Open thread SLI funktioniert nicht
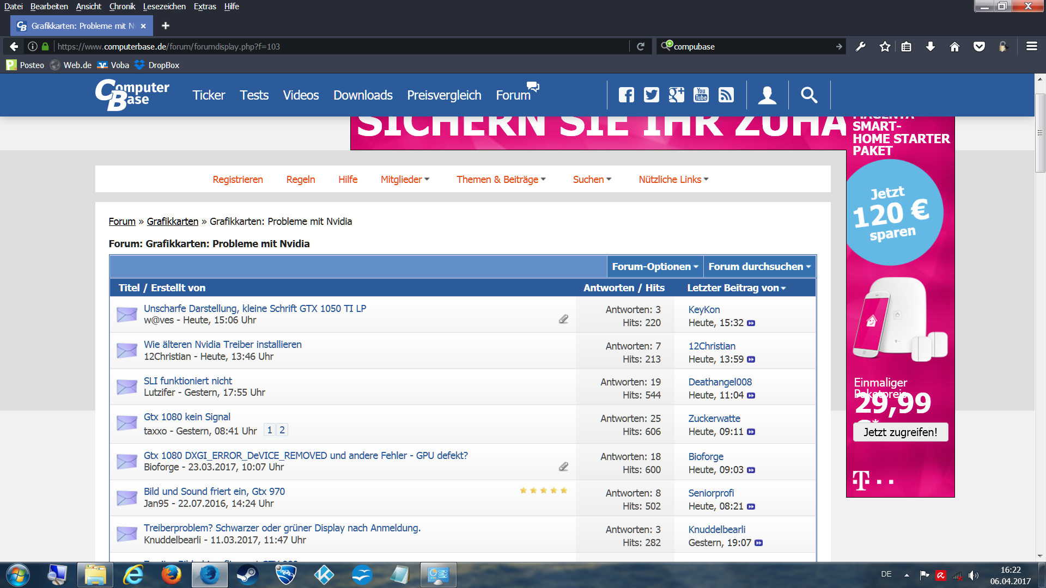 [187, 381]
